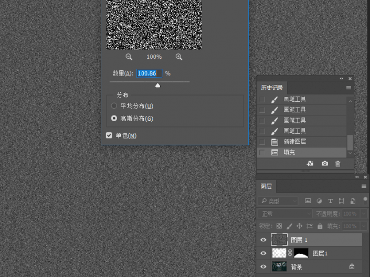The width and height of the screenshot is (370, 277).
Task: Open the History panel menu
Action: click(348, 88)
